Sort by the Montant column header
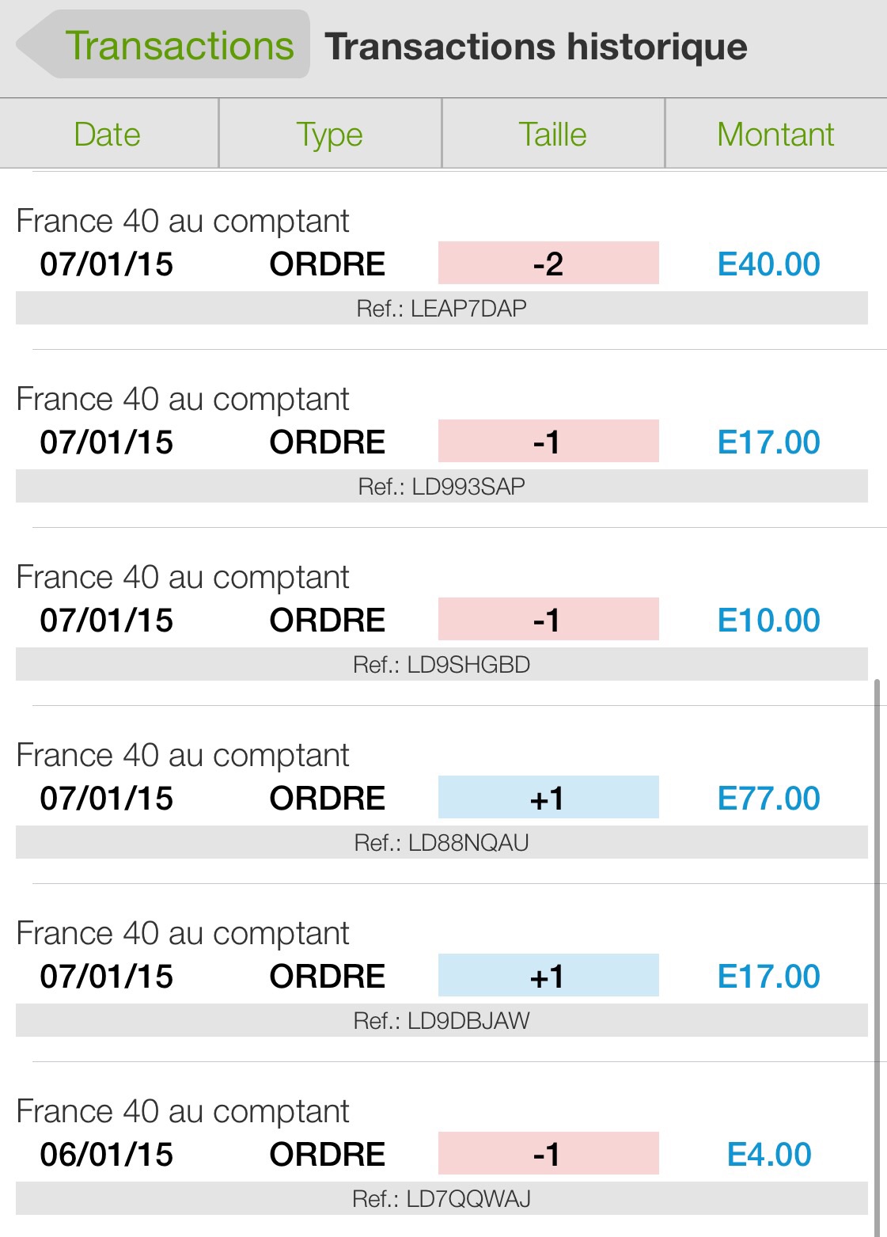 point(775,135)
